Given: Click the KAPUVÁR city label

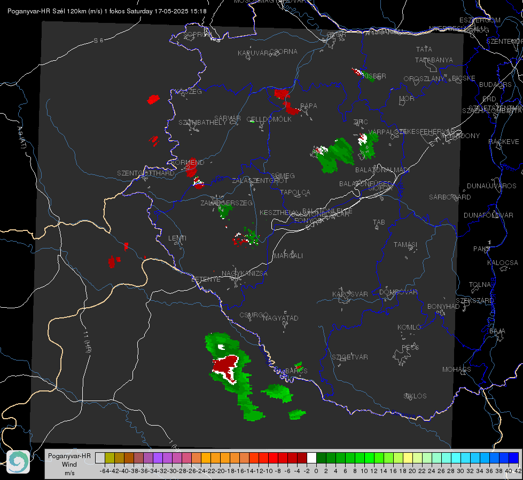Looking at the screenshot, I should [x=253, y=53].
